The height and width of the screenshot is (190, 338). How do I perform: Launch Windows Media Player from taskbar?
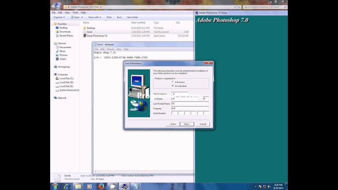tap(89, 186)
